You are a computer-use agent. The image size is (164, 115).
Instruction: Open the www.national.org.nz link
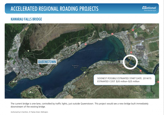[x=150, y=11]
